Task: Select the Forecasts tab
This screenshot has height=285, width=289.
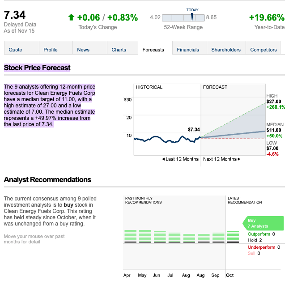Action: point(153,50)
